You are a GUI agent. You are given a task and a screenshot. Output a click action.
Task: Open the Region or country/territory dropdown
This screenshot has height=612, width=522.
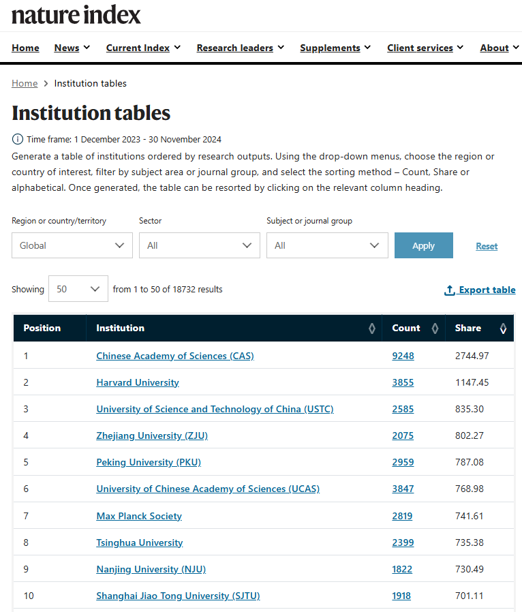[72, 245]
